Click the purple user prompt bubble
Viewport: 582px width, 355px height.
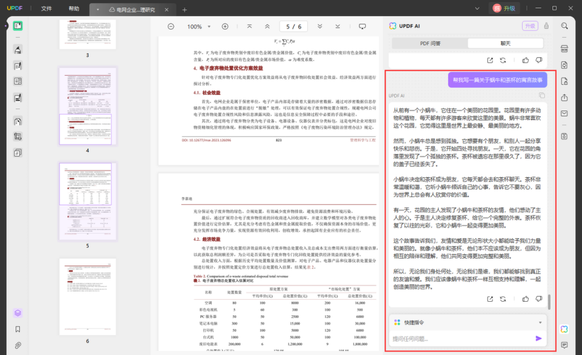(497, 80)
